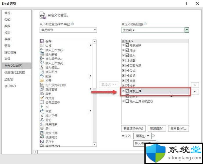Click the 恢复 redo arrow icon
Screen dimensions: 203x164
pyautogui.click(x=42, y=111)
